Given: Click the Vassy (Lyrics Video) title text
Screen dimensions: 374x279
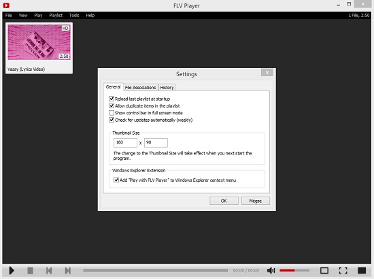Looking at the screenshot, I should coord(26,69).
